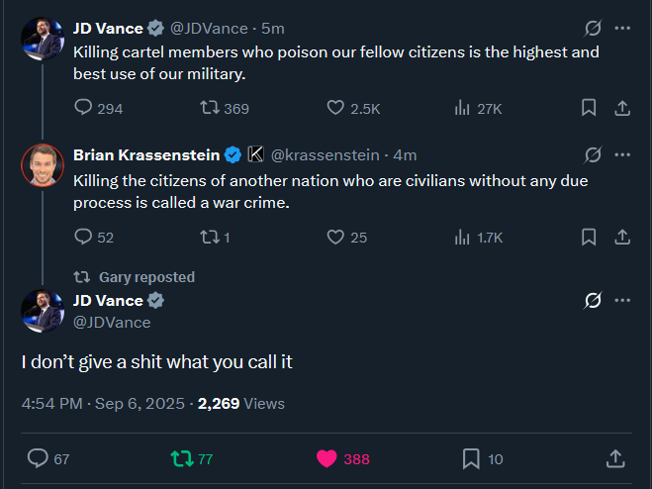Share the main JD Vance tweet
The height and width of the screenshot is (489, 652).
click(614, 458)
